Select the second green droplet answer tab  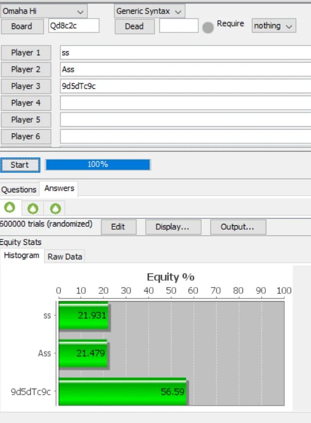pyautogui.click(x=33, y=208)
